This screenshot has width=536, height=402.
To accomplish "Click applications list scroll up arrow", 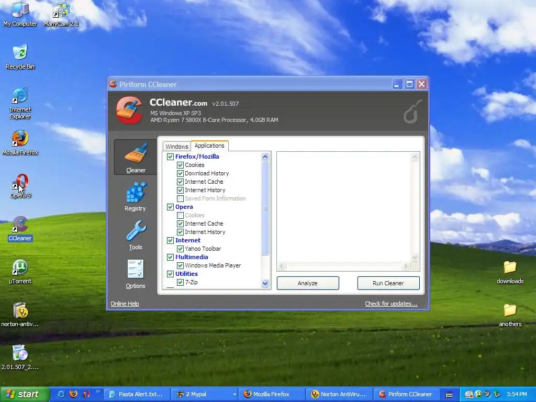I will 265,157.
